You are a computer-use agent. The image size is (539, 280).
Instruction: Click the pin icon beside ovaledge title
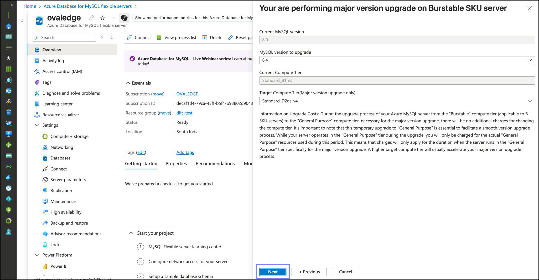pos(91,18)
